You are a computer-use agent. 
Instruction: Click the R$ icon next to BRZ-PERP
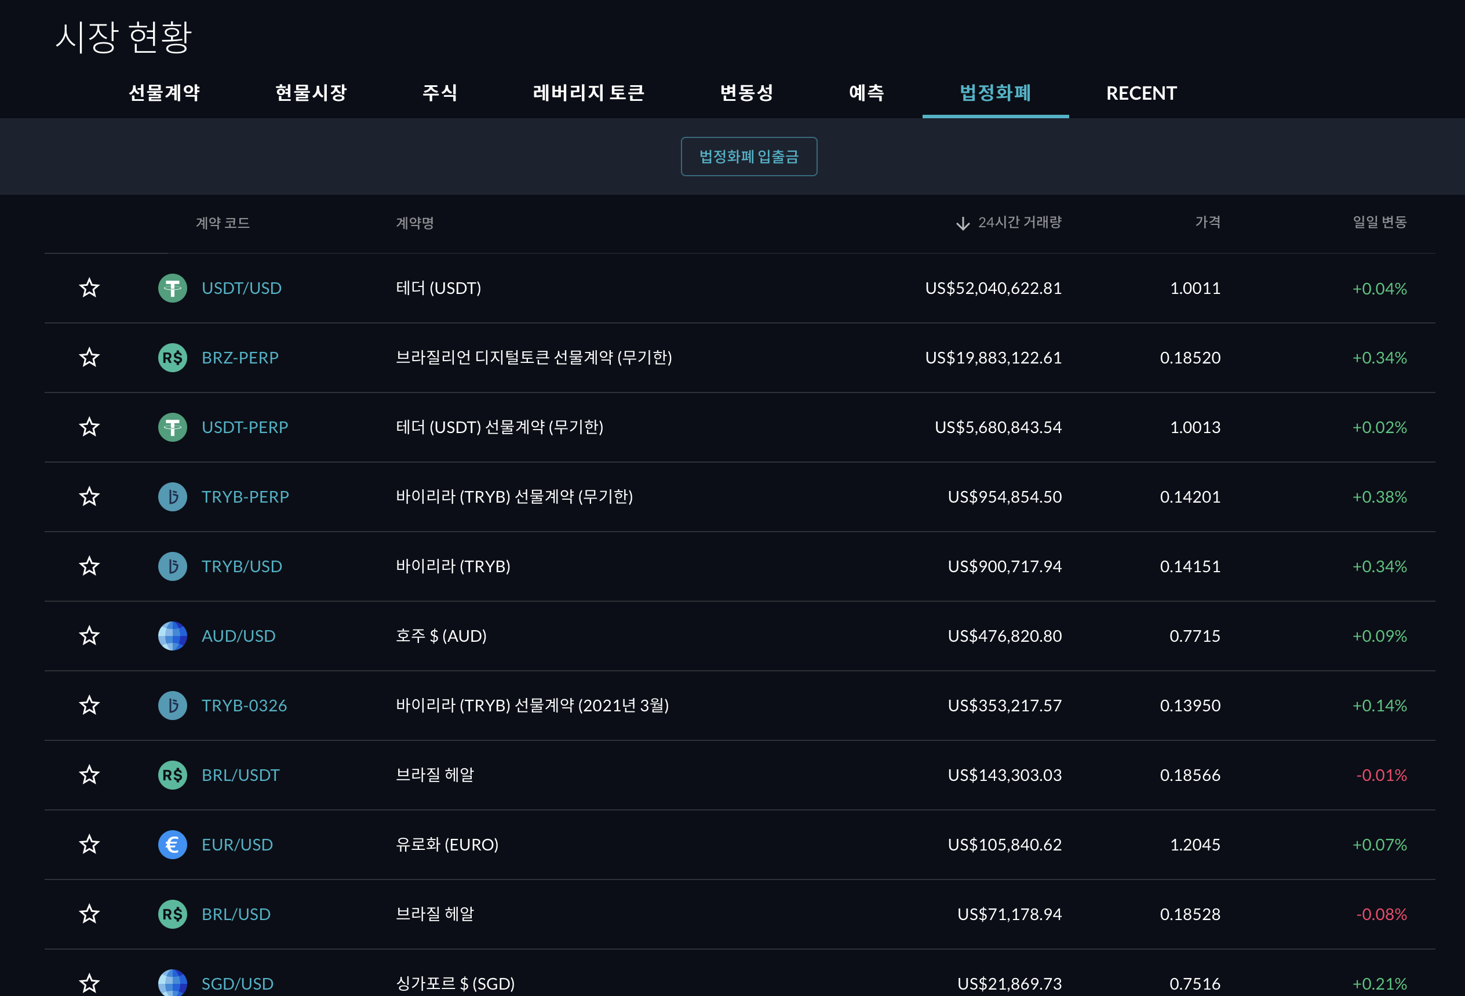172,358
